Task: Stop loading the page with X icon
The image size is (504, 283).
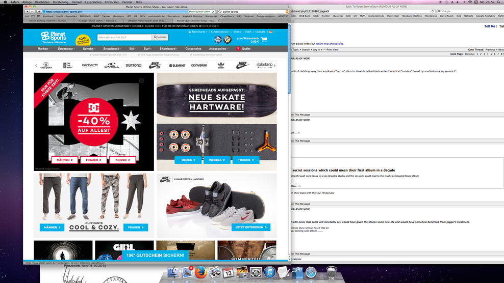Action: coord(213,12)
